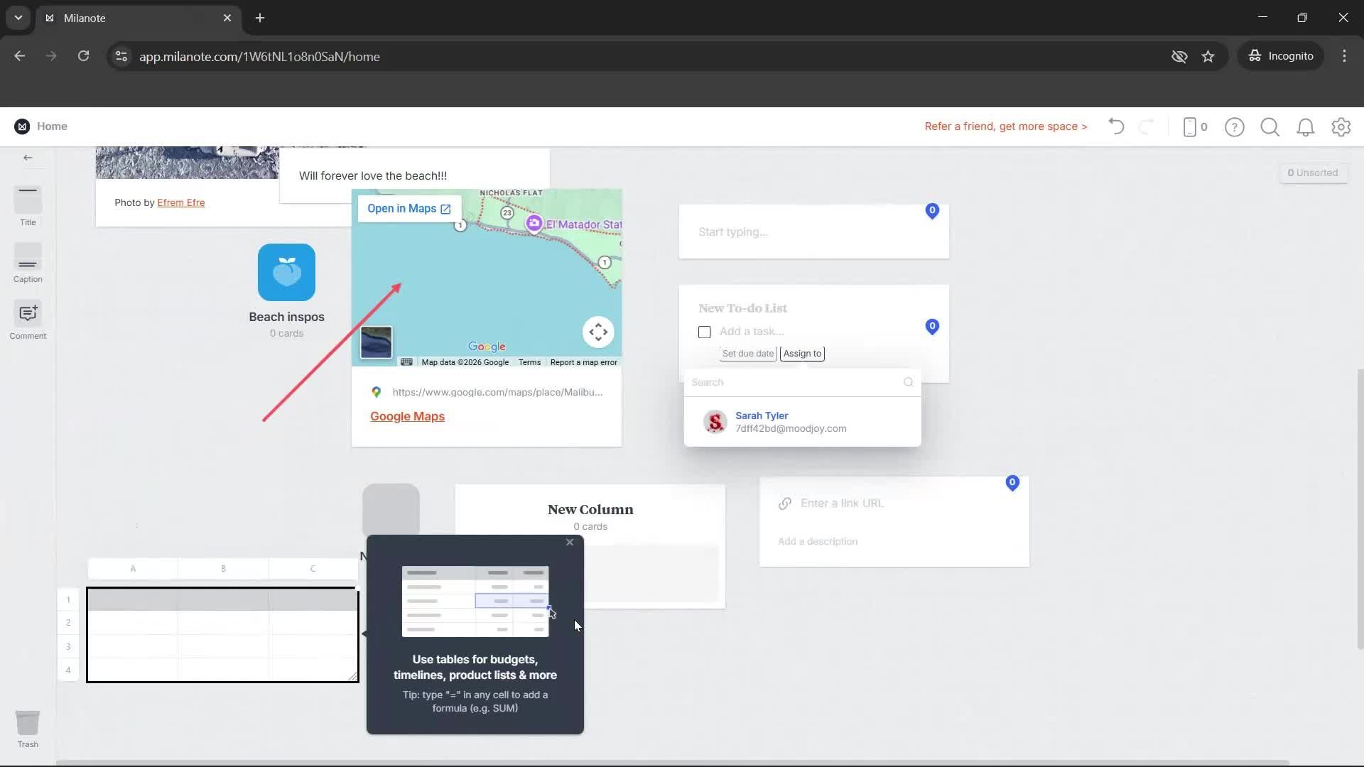Screen dimensions: 1364x767
Task: Click Refer a friend link
Action: (1005, 126)
